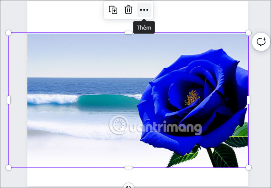Image resolution: width=271 pixels, height=188 pixels.
Task: Delete the selected image with trash icon
Action: [129, 10]
